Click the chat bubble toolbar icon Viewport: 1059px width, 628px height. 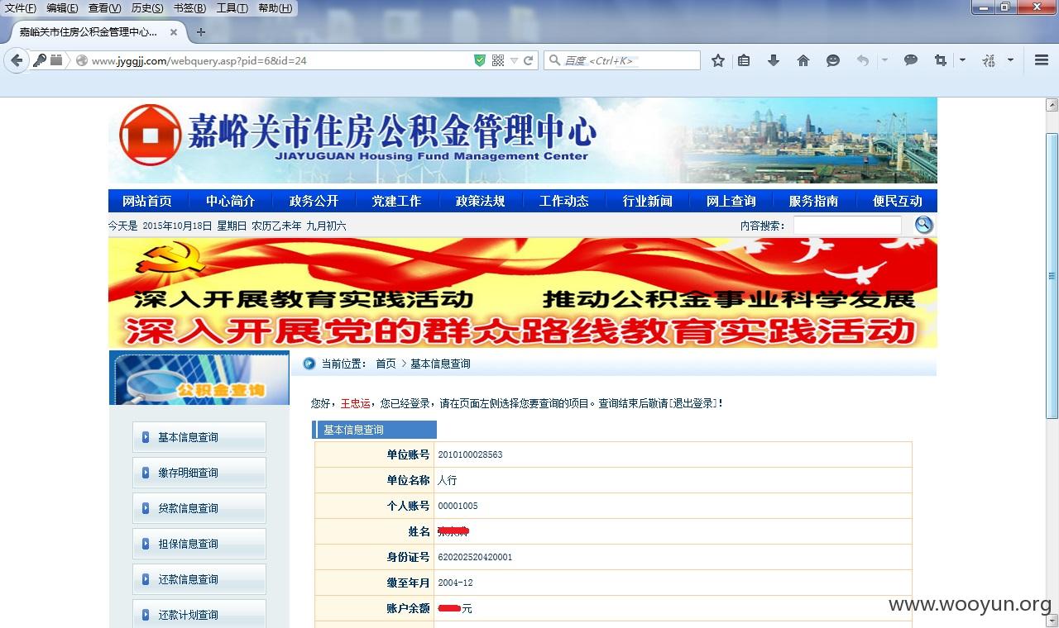911,60
